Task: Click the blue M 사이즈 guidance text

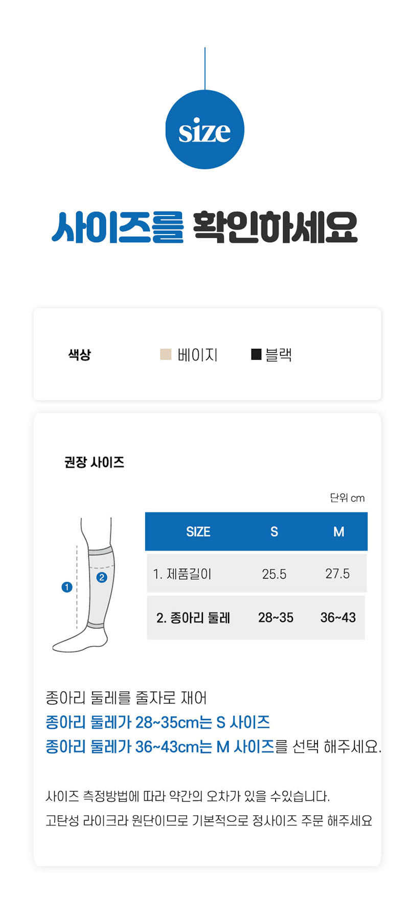Action: pyautogui.click(x=160, y=747)
